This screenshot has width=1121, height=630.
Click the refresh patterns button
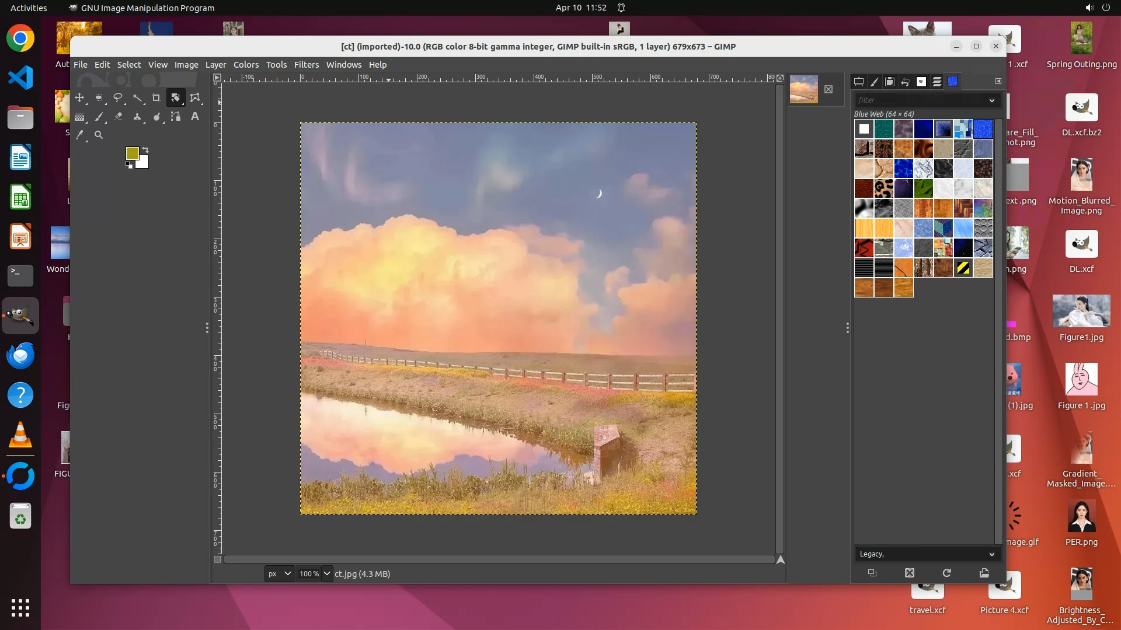(946, 573)
